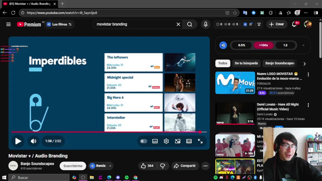Image resolution: width=322 pixels, height=181 pixels.
Task: Open Demi Lovato Here All Night thumbnail
Action: 235,113
